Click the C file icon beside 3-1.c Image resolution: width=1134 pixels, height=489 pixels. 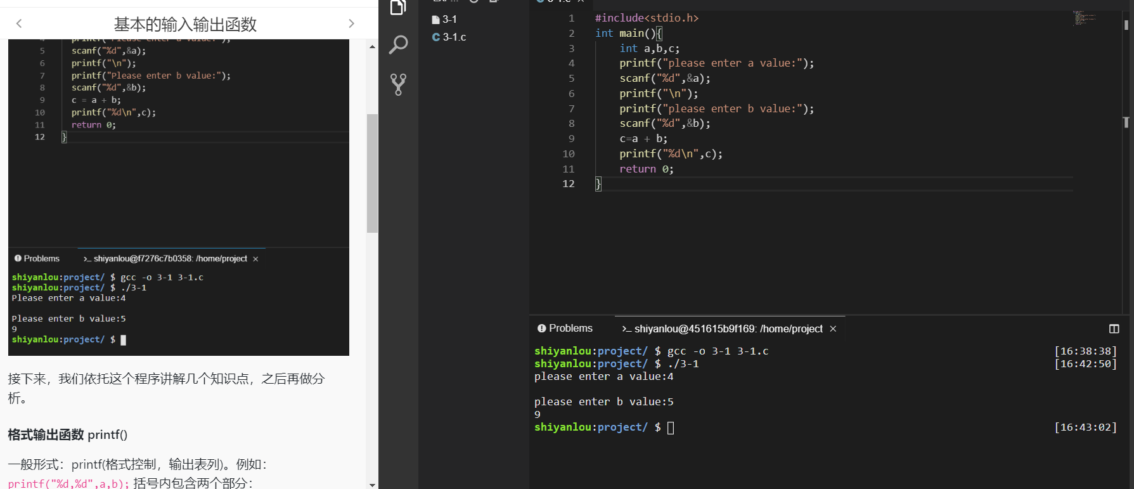[x=435, y=37]
